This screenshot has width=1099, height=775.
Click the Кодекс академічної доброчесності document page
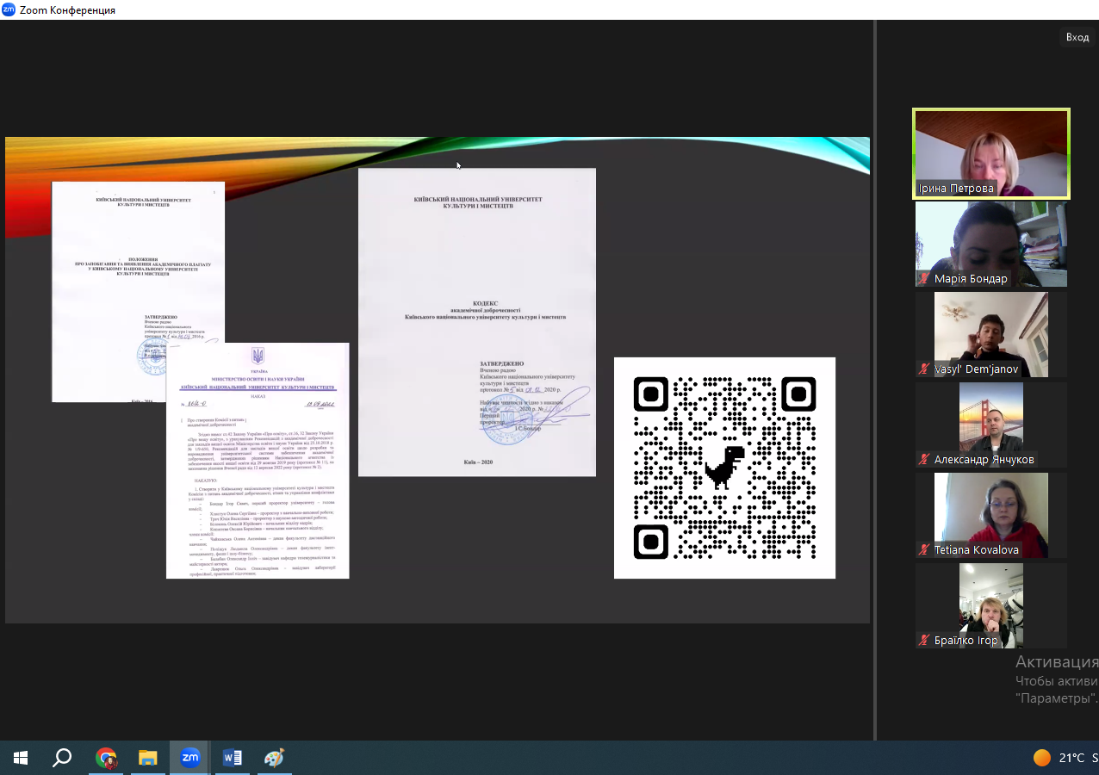[x=476, y=321]
